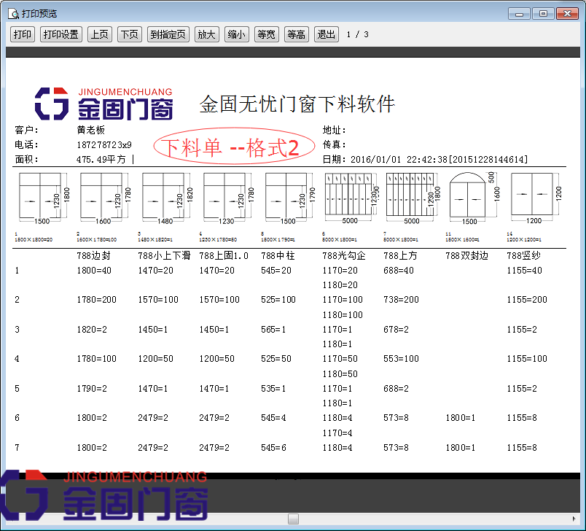This screenshot has width=586, height=531.
Task: Zoom in using the 放大 button
Action: click(206, 34)
